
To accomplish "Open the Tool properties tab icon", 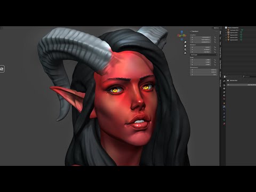I will click(x=224, y=81).
